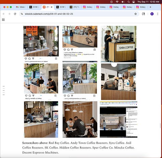This screenshot has height=158, width=162.
Task: Click the page vertical scrollbar thumb
Action: (x=160, y=126)
